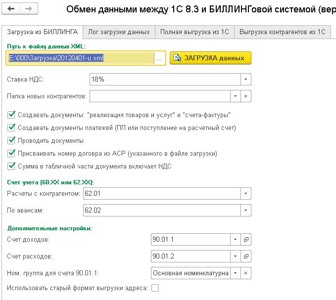Open the Полная выгрузка из 1С tab
336x300 pixels.
coord(194,32)
